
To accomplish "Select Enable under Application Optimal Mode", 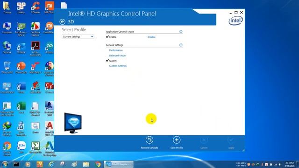I will (113, 37).
